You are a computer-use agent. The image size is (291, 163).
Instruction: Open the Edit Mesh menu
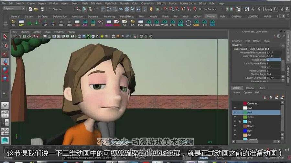click(96, 3)
